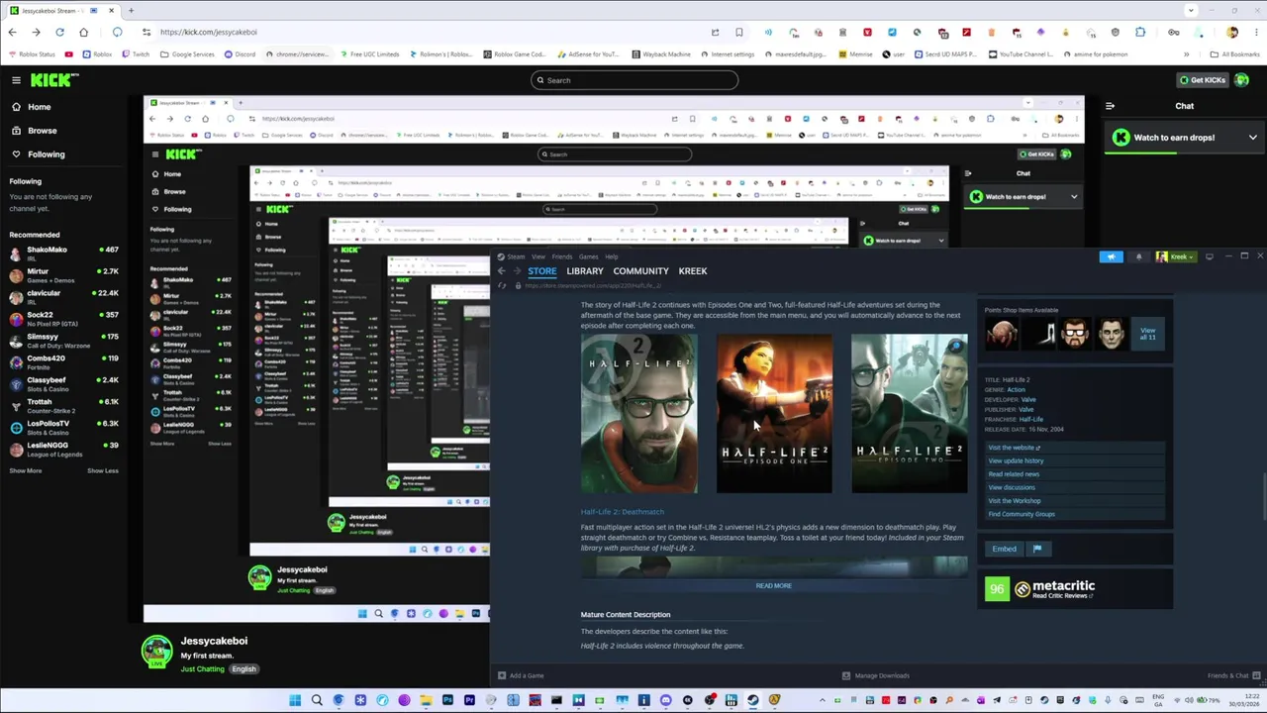Click the Get KICKs button

click(1203, 80)
